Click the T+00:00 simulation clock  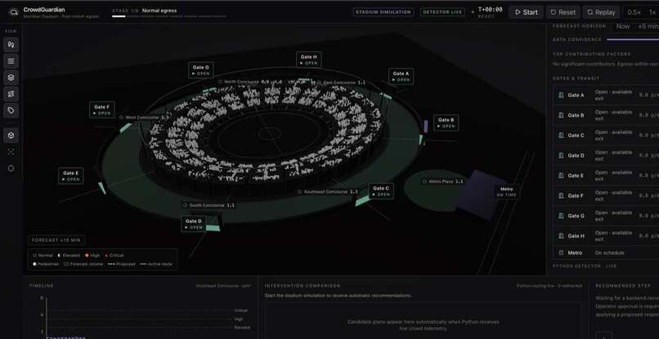tap(490, 10)
